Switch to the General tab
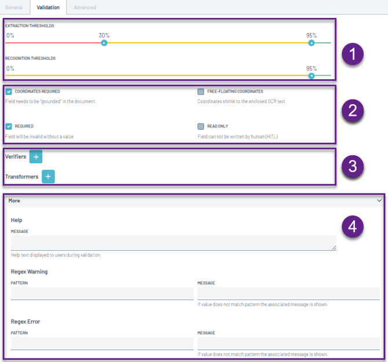The width and height of the screenshot is (388, 362). pyautogui.click(x=14, y=8)
